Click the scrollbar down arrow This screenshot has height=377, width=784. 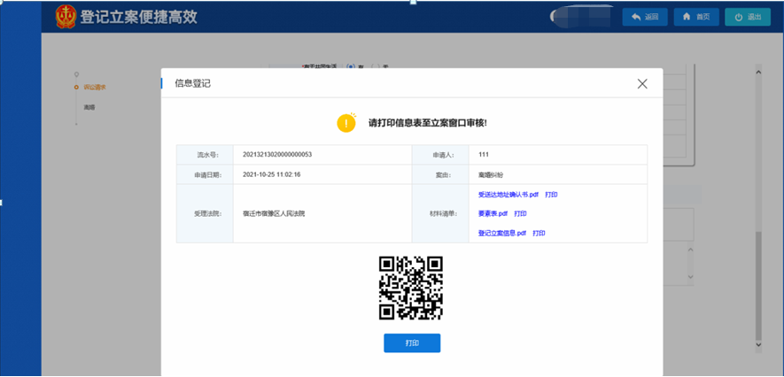758,343
